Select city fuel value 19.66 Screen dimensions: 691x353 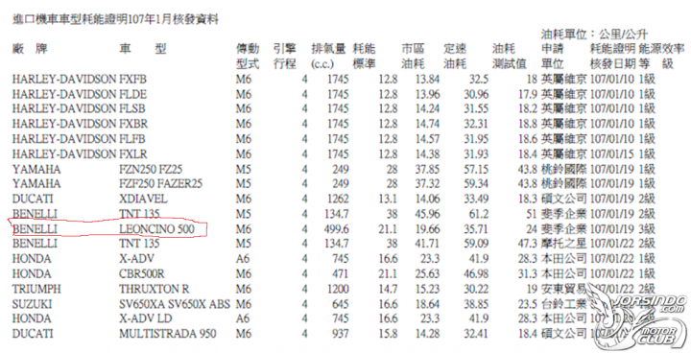coord(427,229)
